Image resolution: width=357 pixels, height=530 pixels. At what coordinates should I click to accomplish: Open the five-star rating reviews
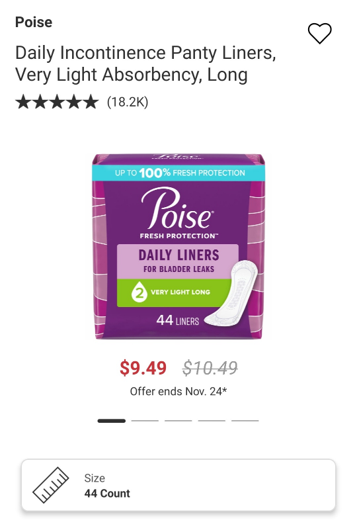(57, 102)
